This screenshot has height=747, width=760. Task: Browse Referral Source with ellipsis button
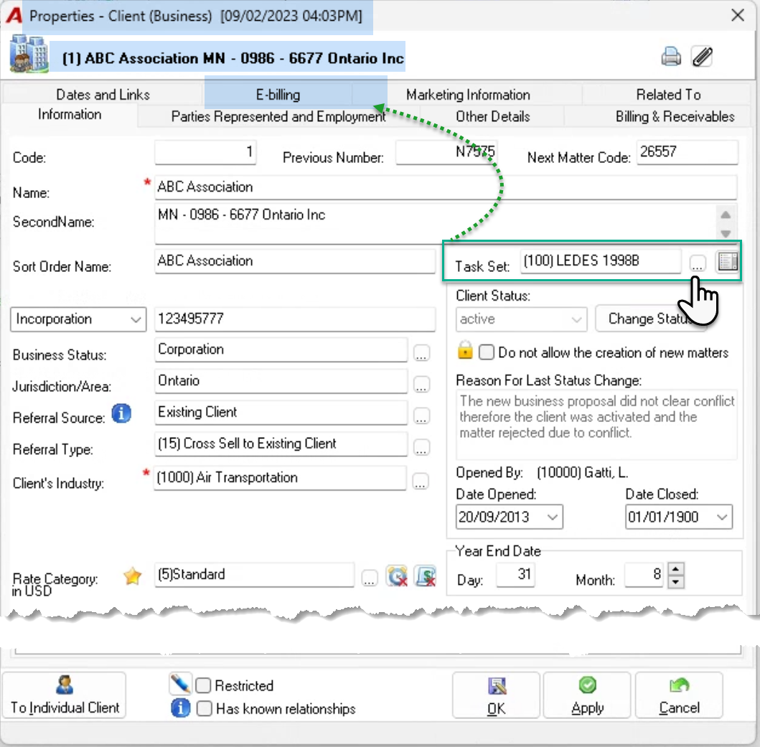(421, 416)
